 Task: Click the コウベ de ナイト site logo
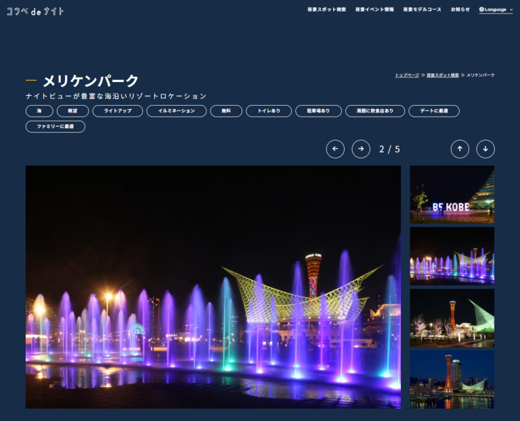35,11
